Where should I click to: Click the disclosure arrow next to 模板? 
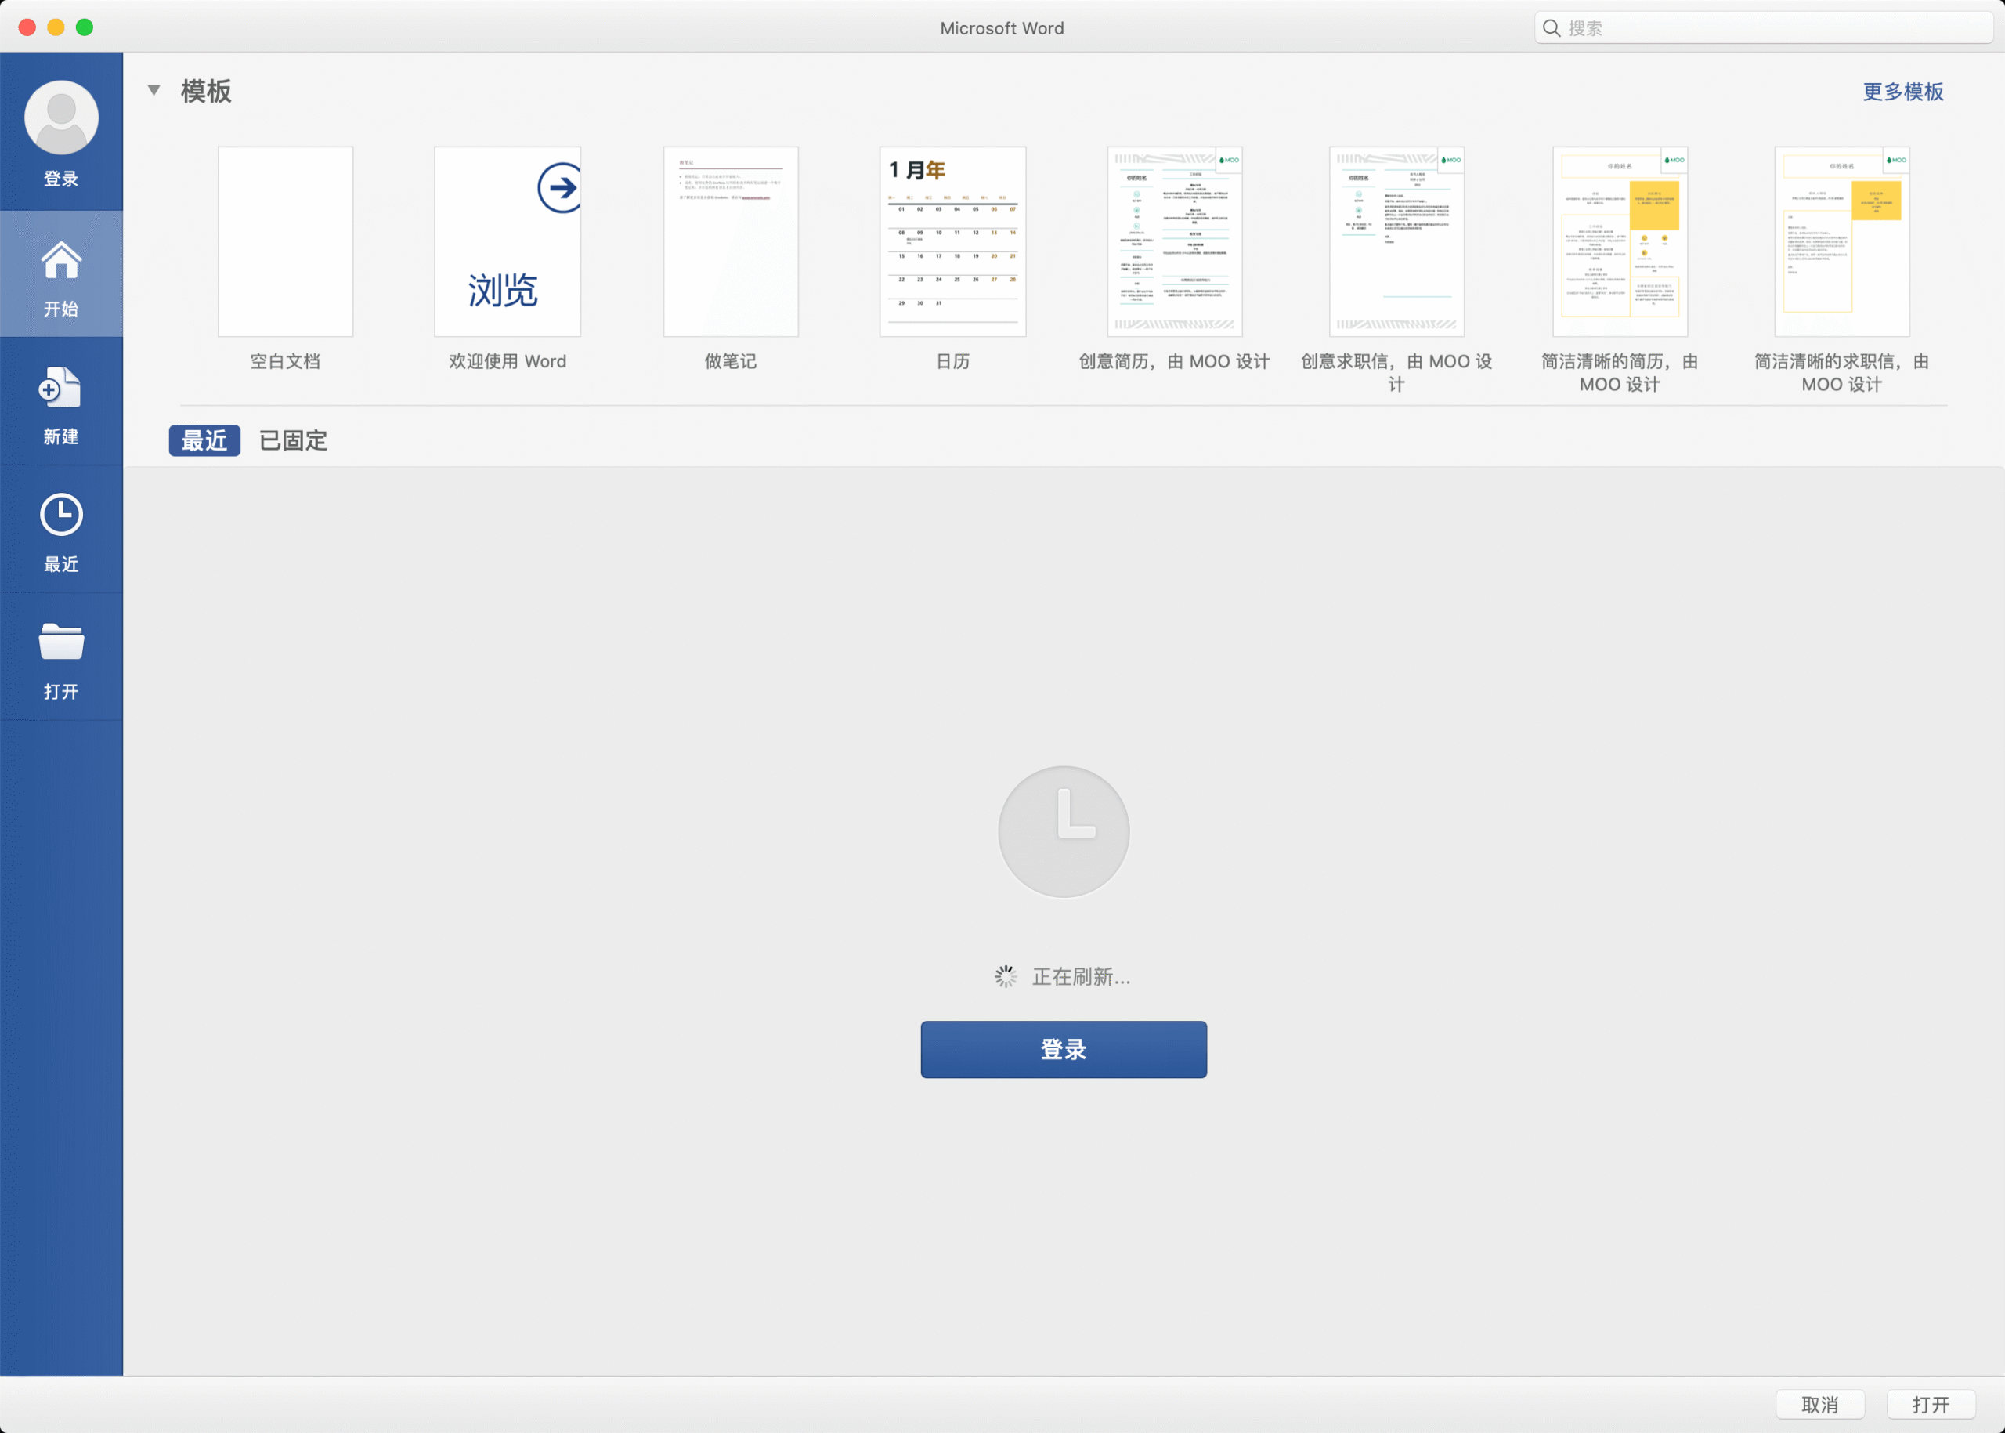(154, 90)
